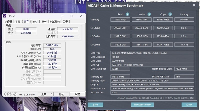Click the Memory Copy value 65687 MB/s
Screen dimensions: 200x111
point(163,20)
